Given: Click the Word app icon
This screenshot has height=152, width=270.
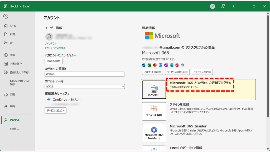Looking at the screenshot, I should (144, 65).
